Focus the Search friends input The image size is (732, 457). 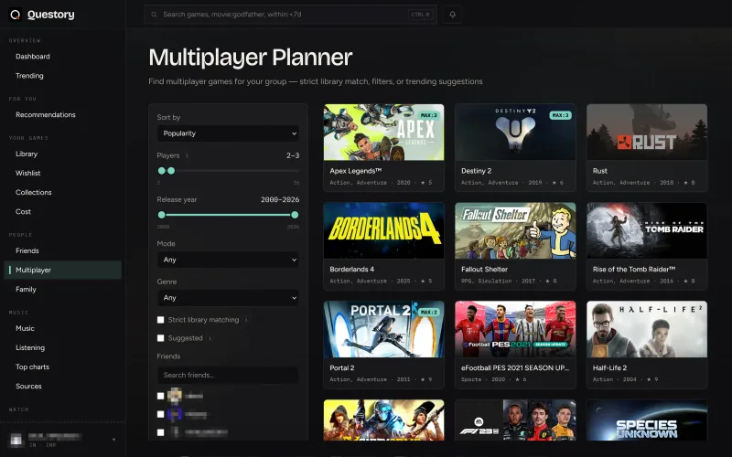click(228, 375)
